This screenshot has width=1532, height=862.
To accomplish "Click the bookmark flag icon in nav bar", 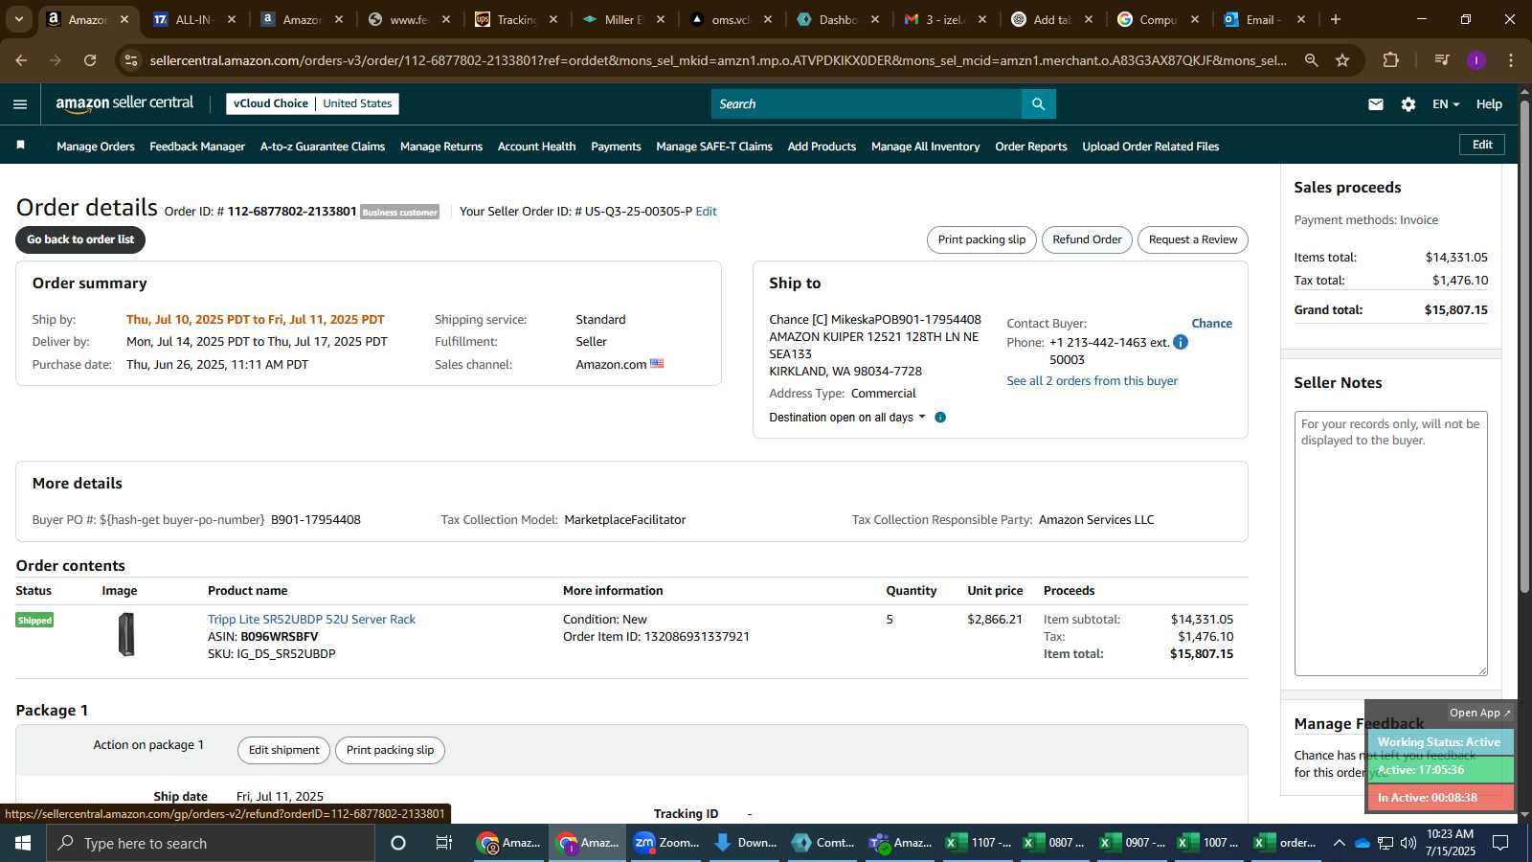I will [x=20, y=146].
